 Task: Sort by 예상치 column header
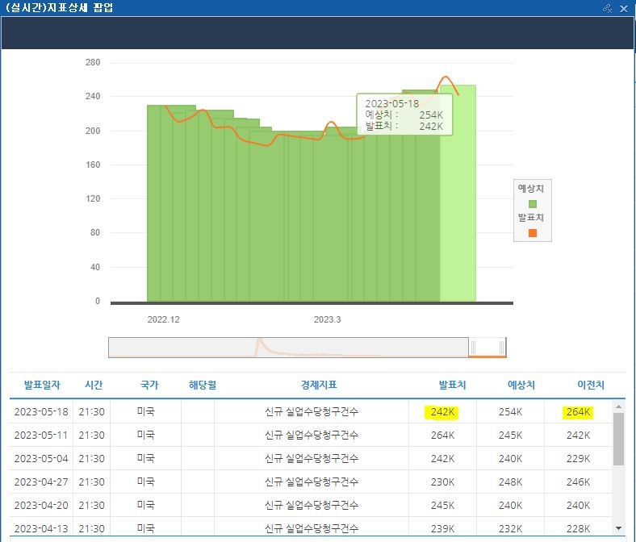521,385
